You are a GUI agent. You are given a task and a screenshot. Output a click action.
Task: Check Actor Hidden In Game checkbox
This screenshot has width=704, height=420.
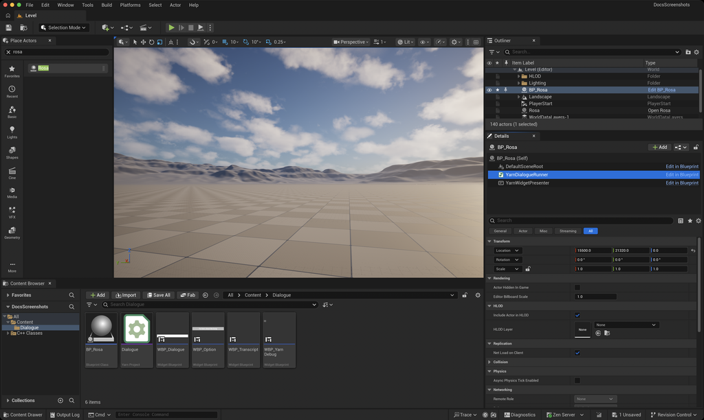pyautogui.click(x=577, y=288)
